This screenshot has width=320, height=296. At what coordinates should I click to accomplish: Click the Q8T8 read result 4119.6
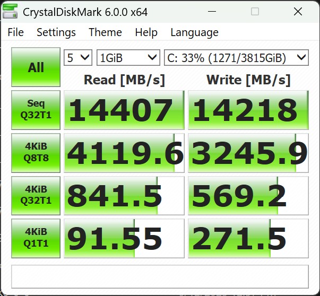click(x=124, y=153)
